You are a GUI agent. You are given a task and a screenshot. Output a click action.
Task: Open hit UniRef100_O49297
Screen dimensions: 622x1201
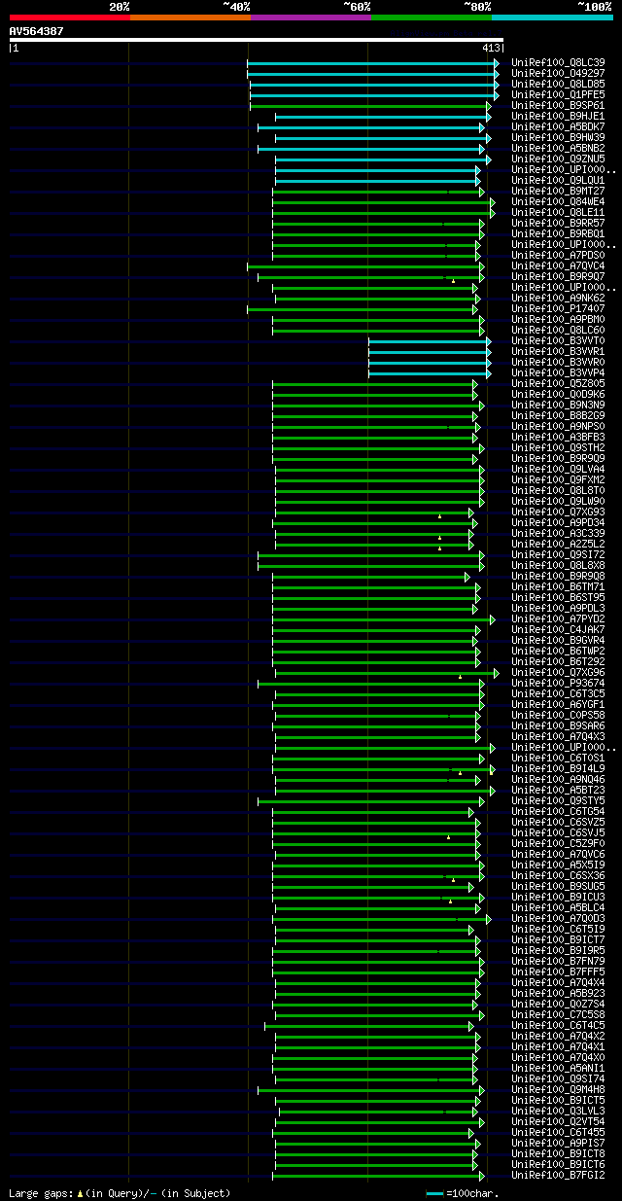pyautogui.click(x=559, y=73)
